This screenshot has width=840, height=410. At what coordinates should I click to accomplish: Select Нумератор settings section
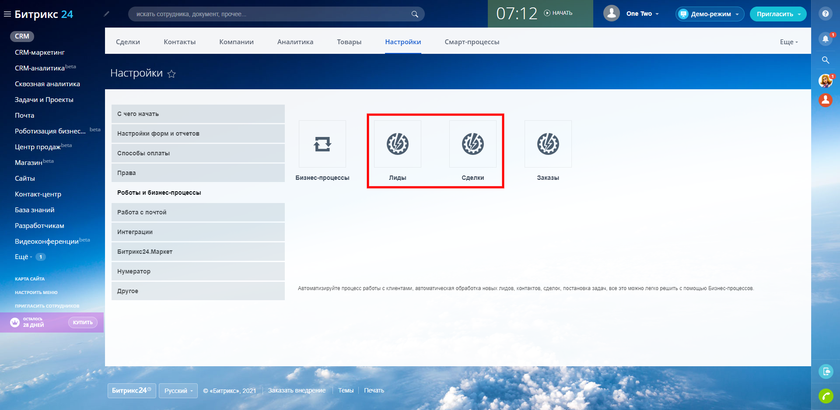coord(198,271)
